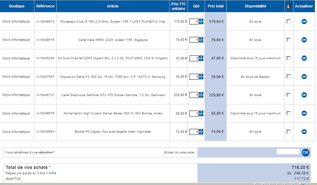This screenshot has height=185, width=317.
Task: Update the GeForce GTX 470 row with OK
Action: point(304,95)
